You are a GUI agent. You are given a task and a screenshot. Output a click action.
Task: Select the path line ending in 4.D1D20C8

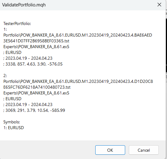(x=78, y=81)
